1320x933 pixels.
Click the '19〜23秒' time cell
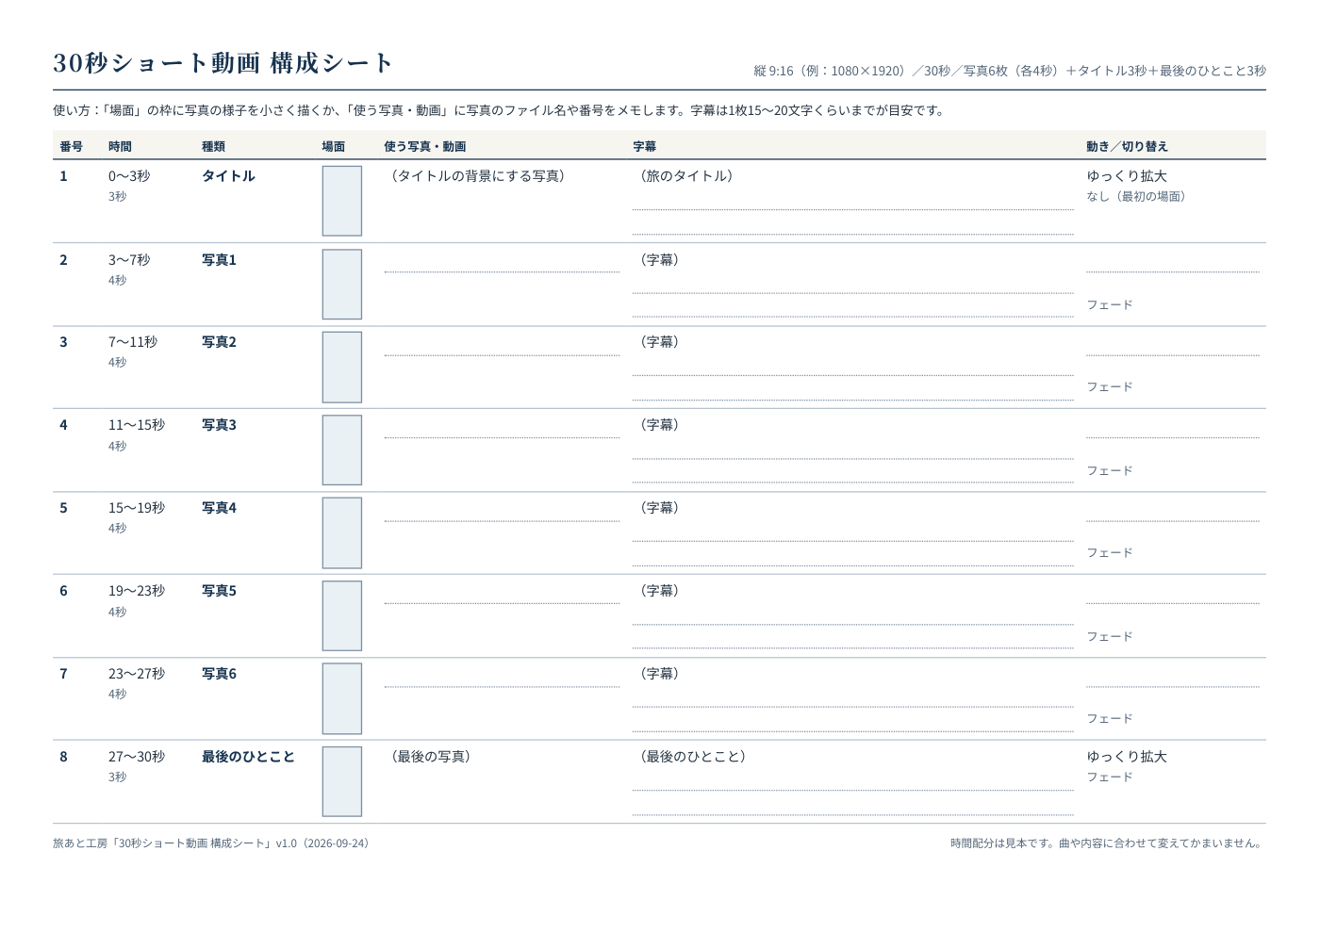[137, 591]
